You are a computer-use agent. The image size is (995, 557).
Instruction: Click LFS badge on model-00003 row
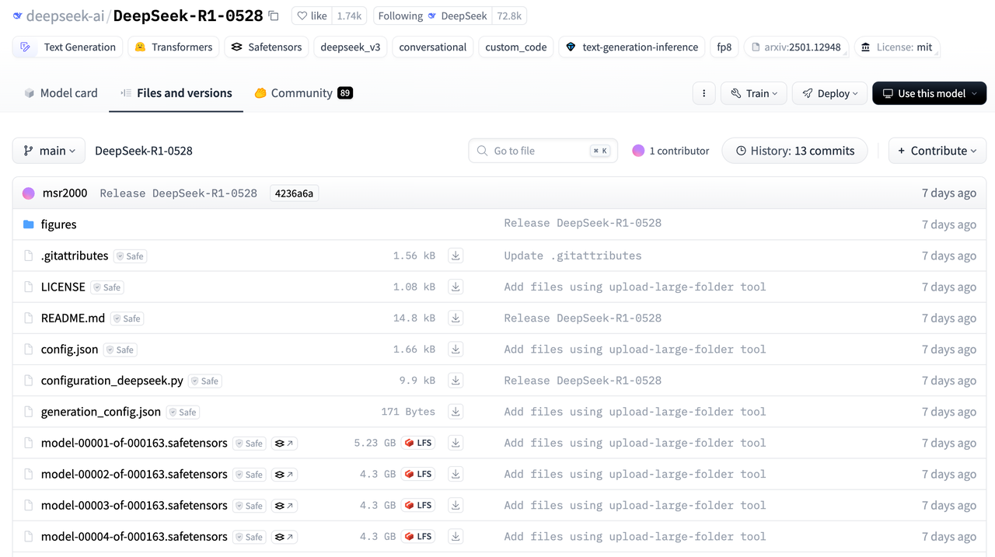[418, 505]
